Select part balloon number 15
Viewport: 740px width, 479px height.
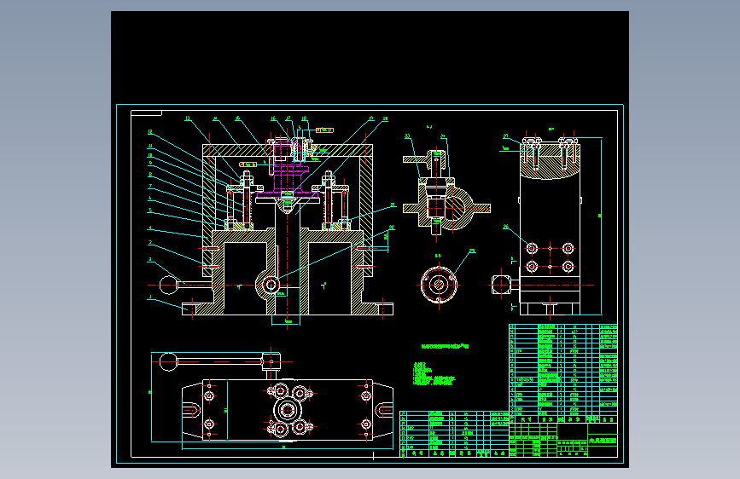(x=237, y=118)
